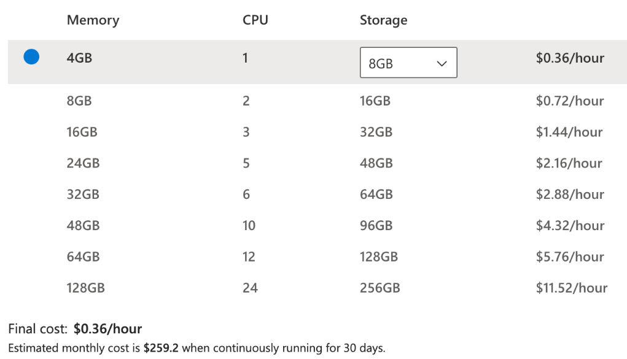Click the 256GB storage value
This screenshot has width=627, height=359.
click(x=380, y=288)
